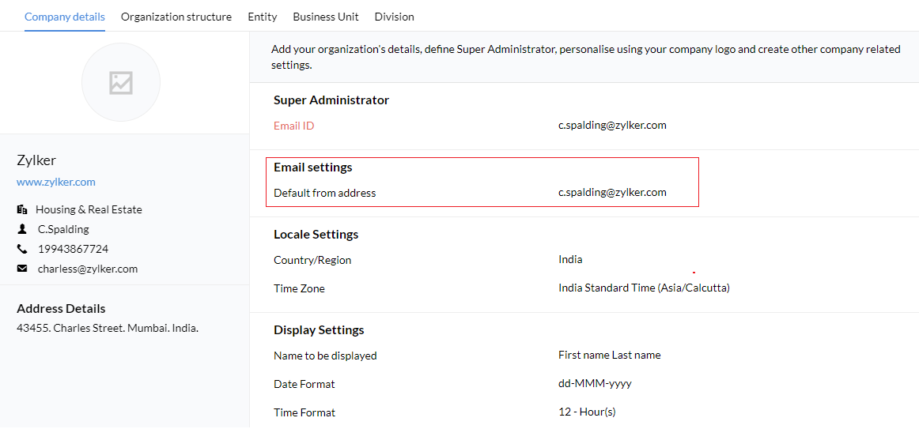Select the Division tab
Screen dimensions: 919x429
pyautogui.click(x=395, y=17)
